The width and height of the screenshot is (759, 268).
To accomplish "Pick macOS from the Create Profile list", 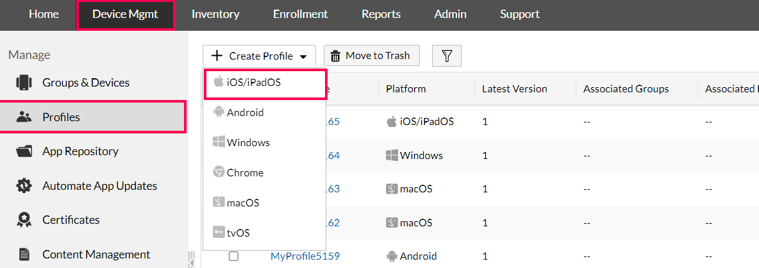I will [242, 203].
